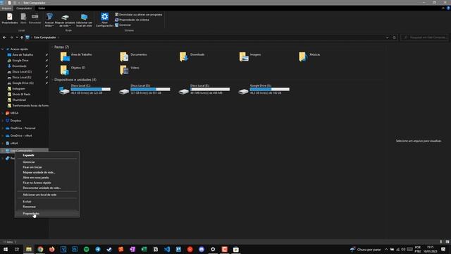Viewport: 451px width, 254px height.
Task: Click the Acessar mídia ribbon button
Action: click(49, 20)
